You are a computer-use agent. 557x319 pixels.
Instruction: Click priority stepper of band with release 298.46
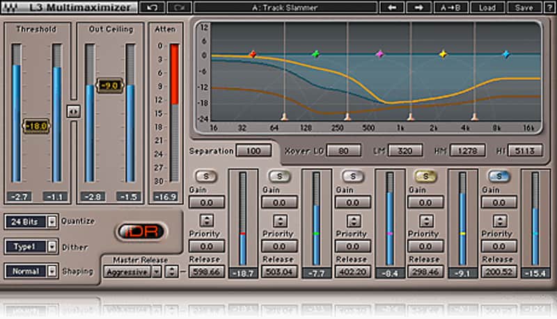click(426, 221)
